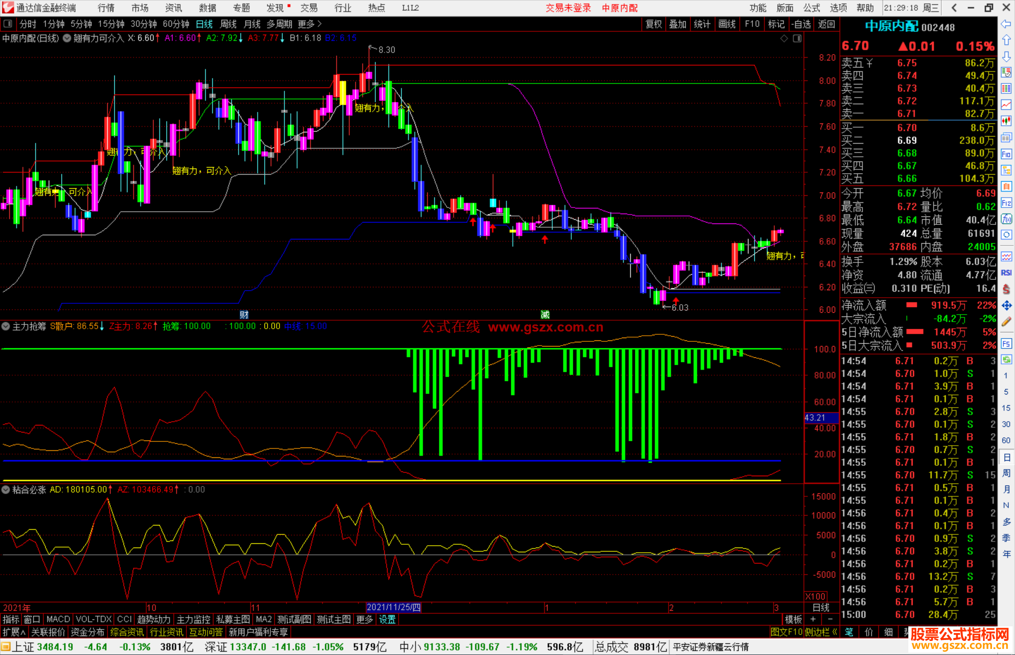This screenshot has height=655, width=1015.
Task: Switch to the 1-minute period in the sidebar
Action: 1006,376
